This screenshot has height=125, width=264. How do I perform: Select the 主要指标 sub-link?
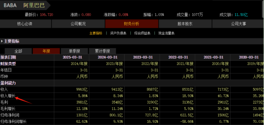(96, 33)
